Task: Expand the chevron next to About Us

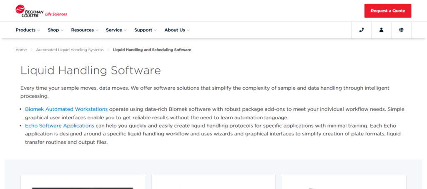Action: (188, 30)
